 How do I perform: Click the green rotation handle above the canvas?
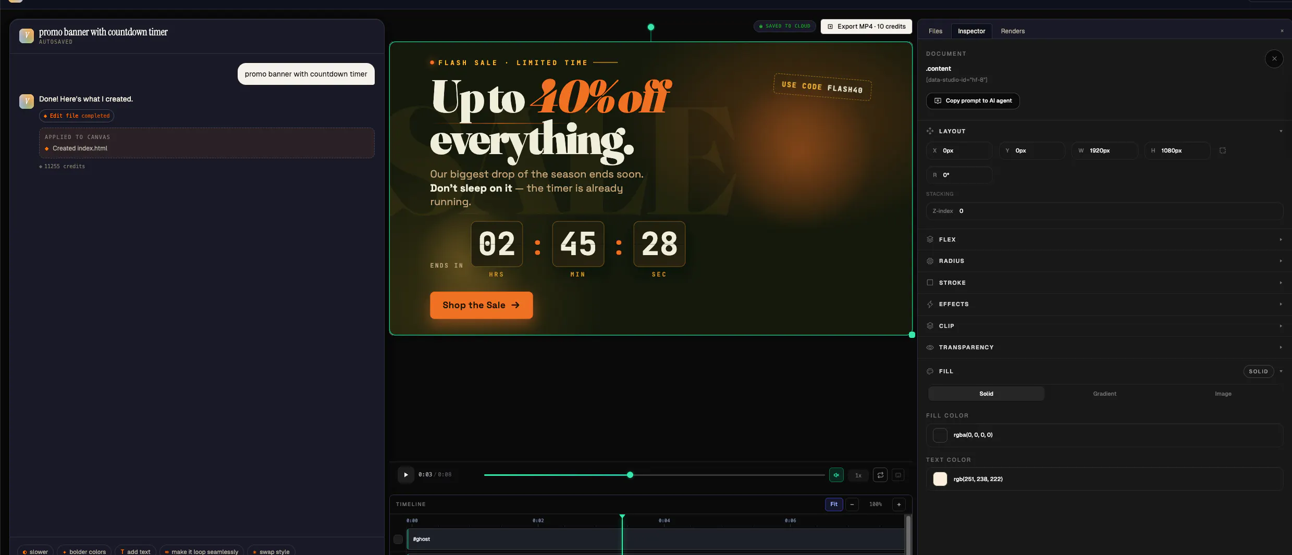pos(651,27)
